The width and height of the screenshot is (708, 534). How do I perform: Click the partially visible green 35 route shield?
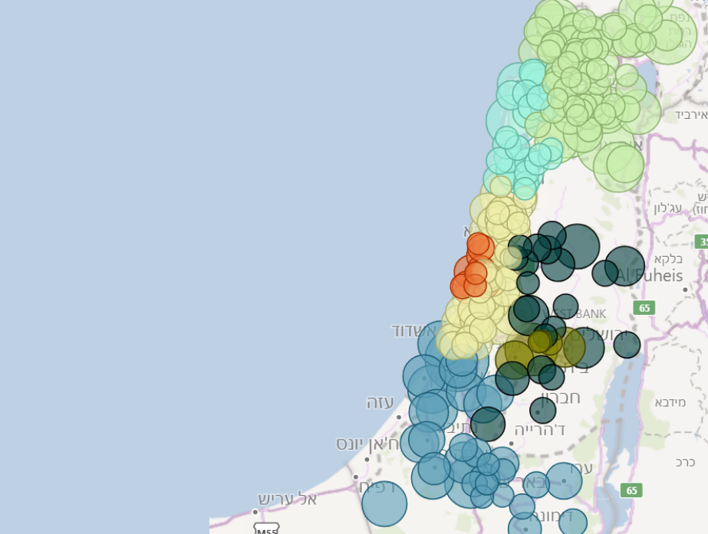(x=702, y=241)
